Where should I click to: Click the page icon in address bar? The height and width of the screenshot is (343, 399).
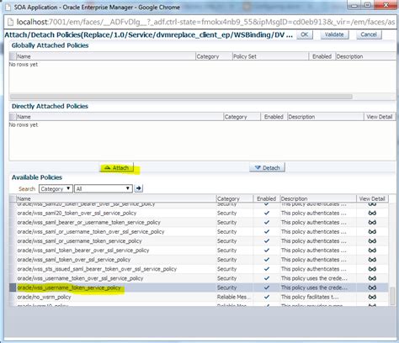coord(10,22)
